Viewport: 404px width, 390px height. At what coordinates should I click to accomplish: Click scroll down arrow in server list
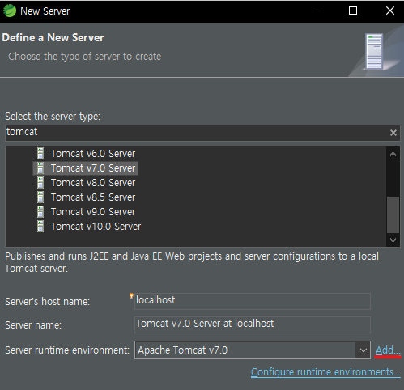tap(393, 240)
